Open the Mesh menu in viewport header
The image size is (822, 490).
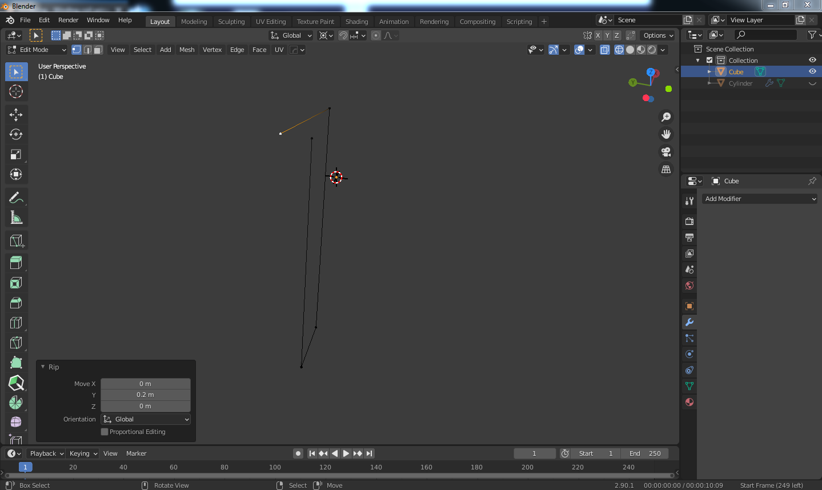click(187, 50)
